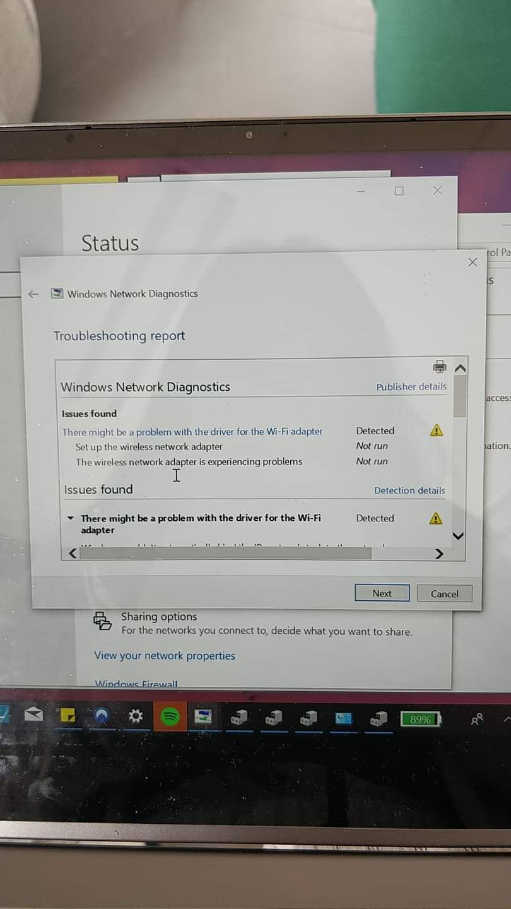Image resolution: width=511 pixels, height=909 pixels.
Task: Click the horizontal scrollbar left arrow
Action: (x=73, y=554)
